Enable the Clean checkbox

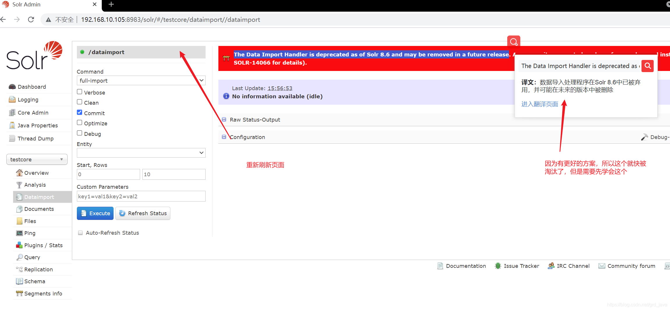(x=79, y=102)
